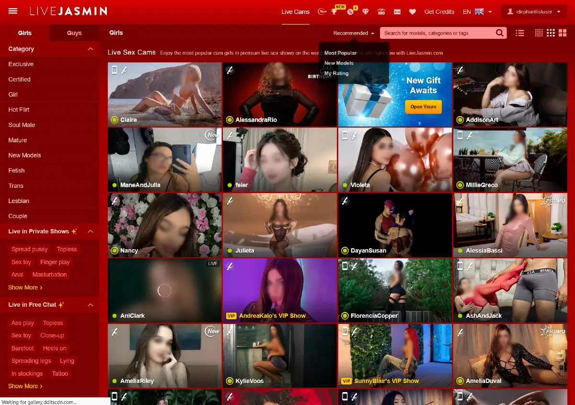Screen dimensions: 575x405
Task: Open the trophy awards icon
Action: (334, 12)
